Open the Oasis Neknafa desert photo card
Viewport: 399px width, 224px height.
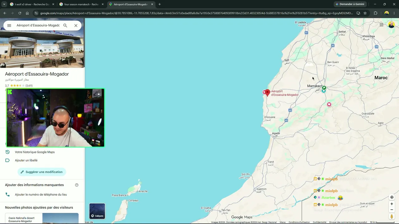click(42, 218)
